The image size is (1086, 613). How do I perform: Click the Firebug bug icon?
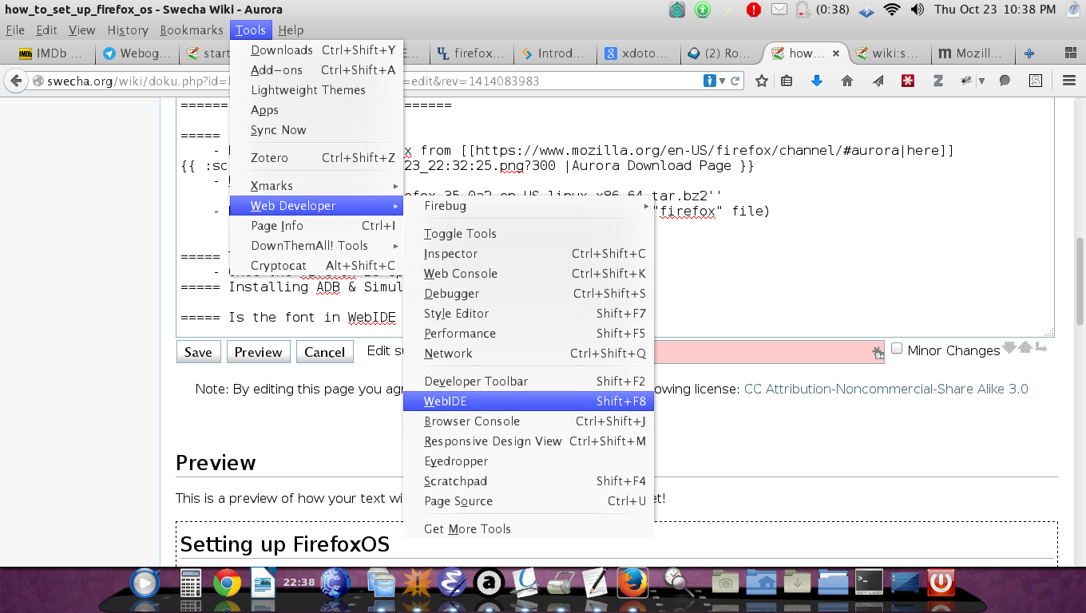pyautogui.click(x=966, y=81)
